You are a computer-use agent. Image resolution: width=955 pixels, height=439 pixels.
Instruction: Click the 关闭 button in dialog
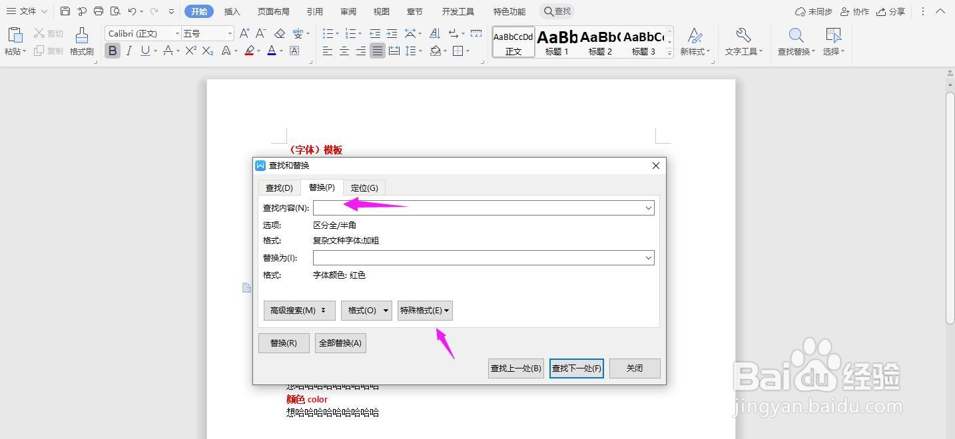635,368
